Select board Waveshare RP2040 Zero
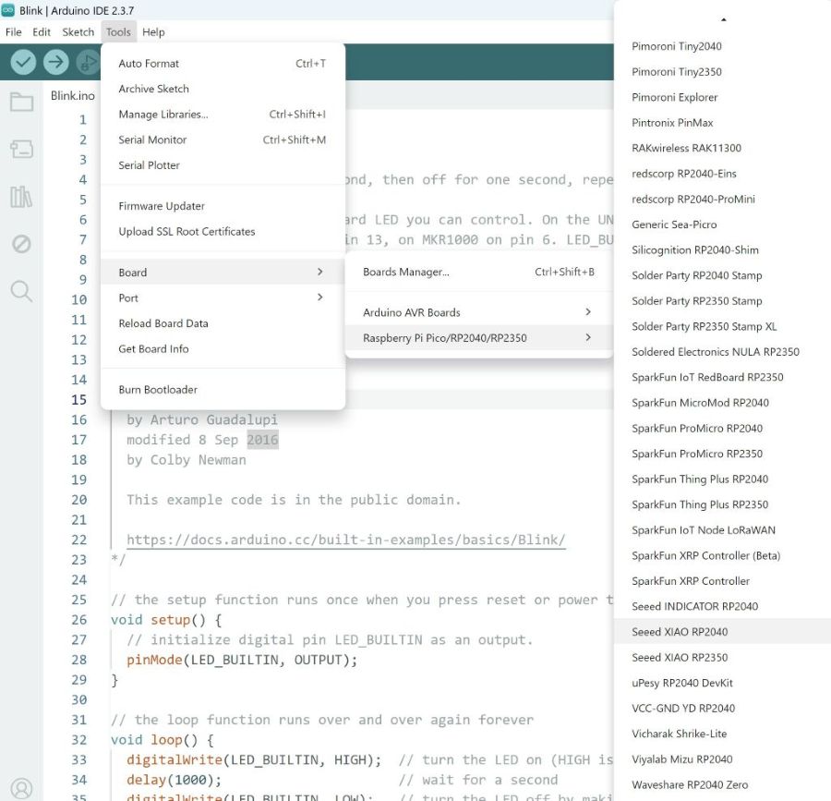The width and height of the screenshot is (831, 801). [722, 784]
